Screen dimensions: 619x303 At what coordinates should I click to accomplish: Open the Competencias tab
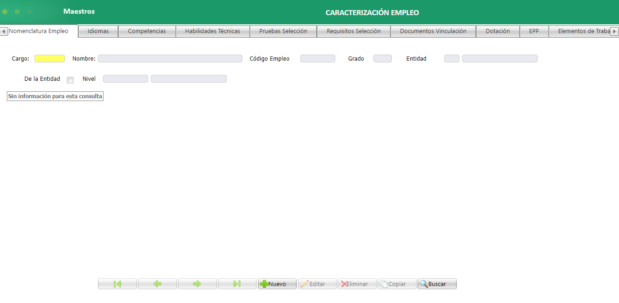pos(147,31)
